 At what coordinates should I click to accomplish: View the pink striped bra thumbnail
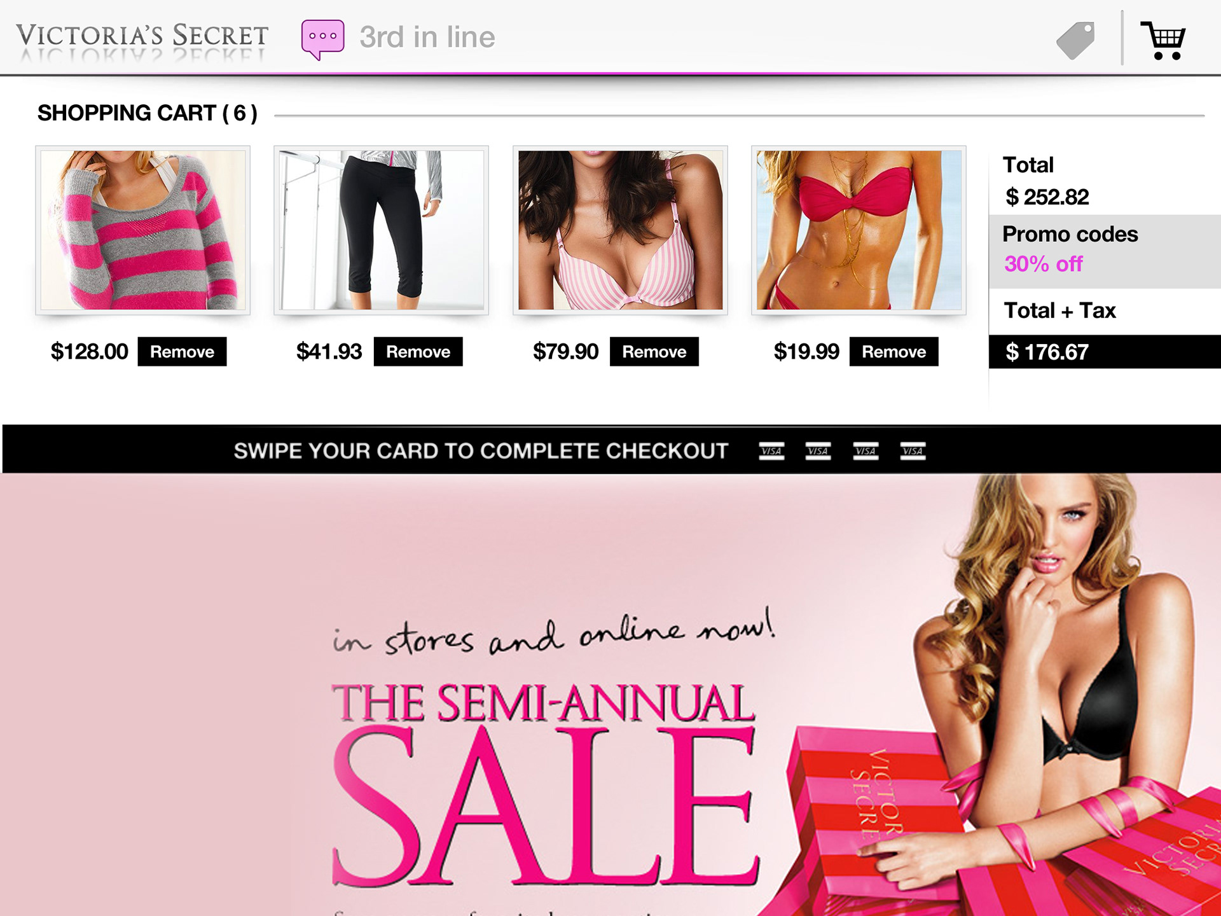point(620,230)
